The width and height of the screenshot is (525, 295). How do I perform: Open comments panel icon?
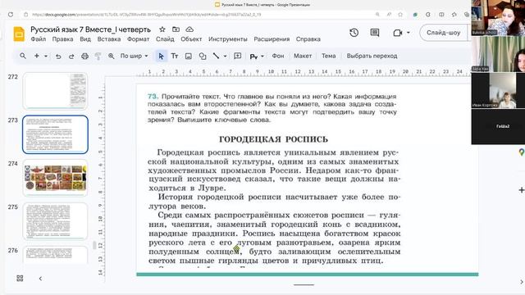375,33
